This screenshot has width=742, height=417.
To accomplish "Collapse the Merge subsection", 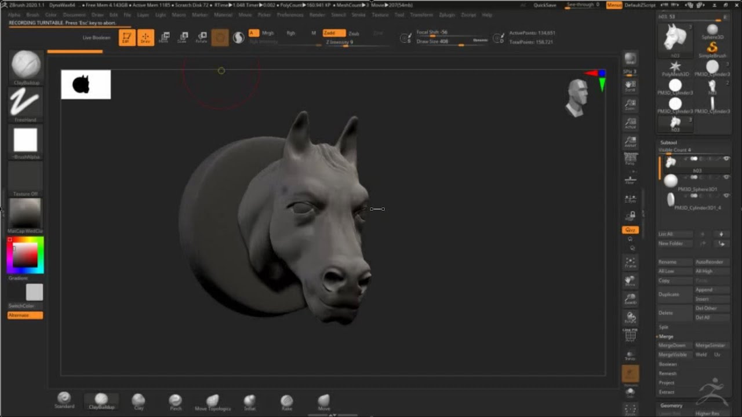I will [x=665, y=336].
